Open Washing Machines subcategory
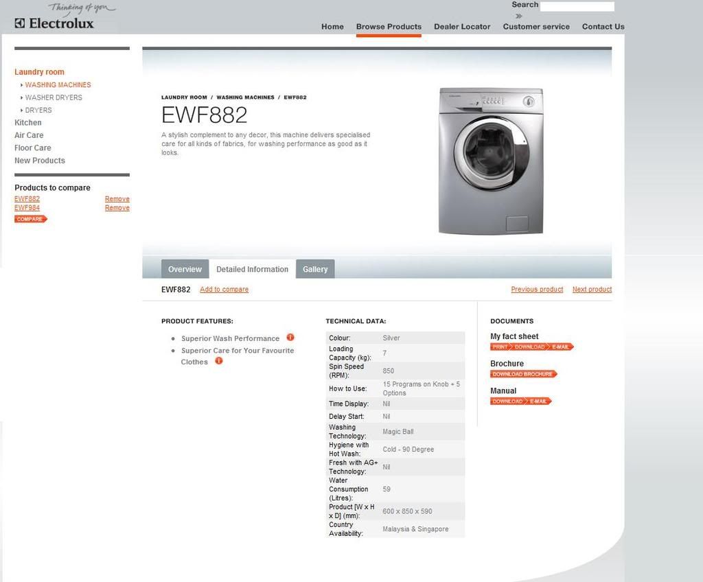 pos(58,84)
